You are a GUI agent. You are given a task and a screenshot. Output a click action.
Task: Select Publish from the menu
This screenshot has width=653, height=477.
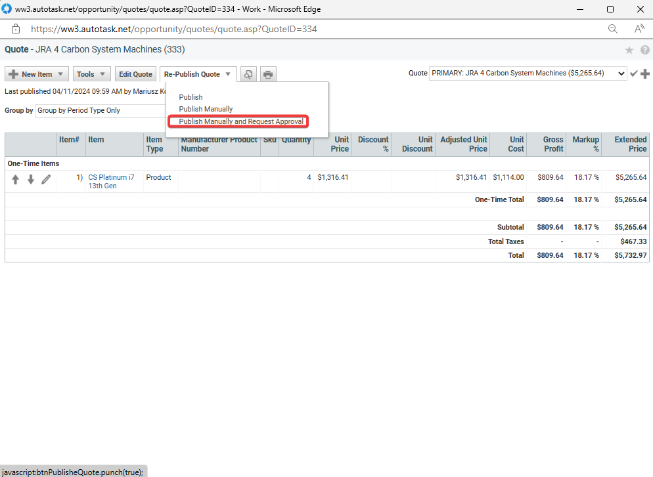[x=191, y=97]
